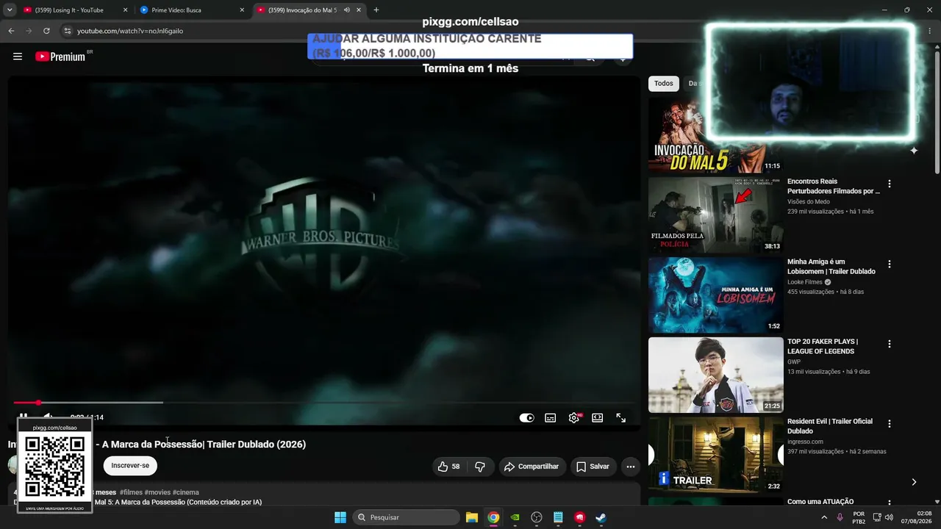
Task: Close the Prime Video: Busca tab
Action: [x=242, y=10]
